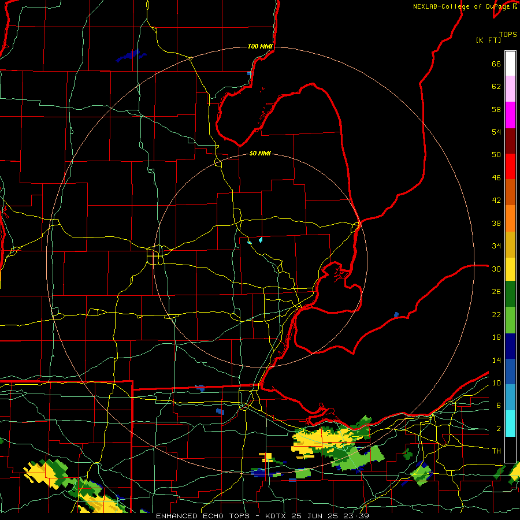This screenshot has height=520, width=520.
Task: Click the 46 legend value
Action: point(496,178)
